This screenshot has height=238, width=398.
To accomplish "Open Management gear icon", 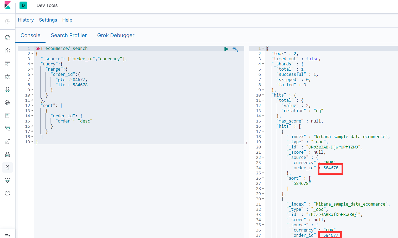I will click(8, 193).
